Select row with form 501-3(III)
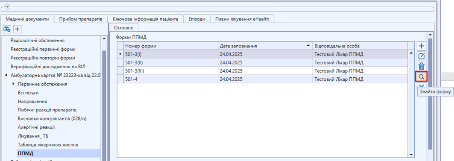This screenshot has width=454, height=161. click(262, 71)
